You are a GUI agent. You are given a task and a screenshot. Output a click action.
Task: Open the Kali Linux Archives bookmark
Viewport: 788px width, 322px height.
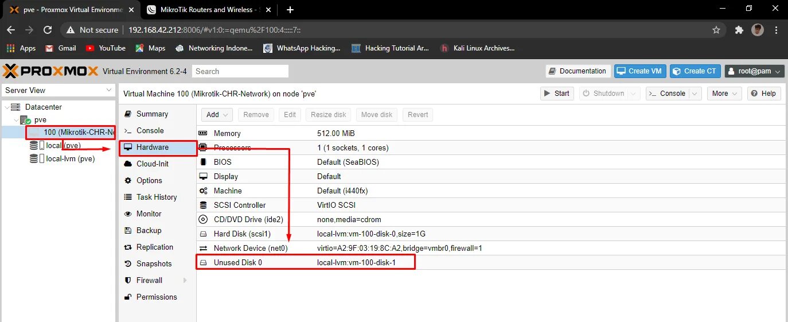pyautogui.click(x=477, y=48)
